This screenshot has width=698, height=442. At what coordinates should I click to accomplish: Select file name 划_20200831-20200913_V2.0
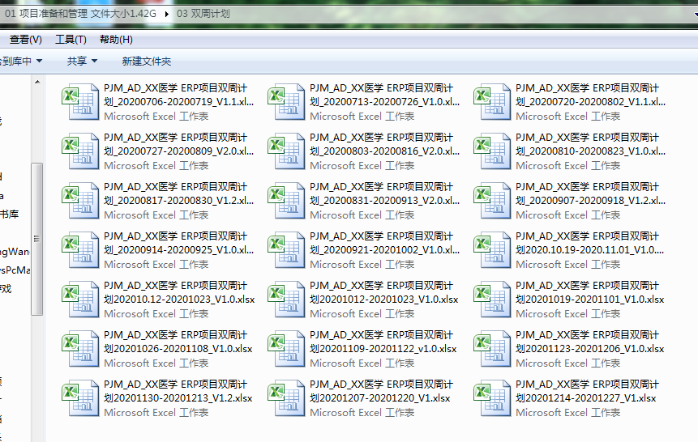[x=384, y=201]
